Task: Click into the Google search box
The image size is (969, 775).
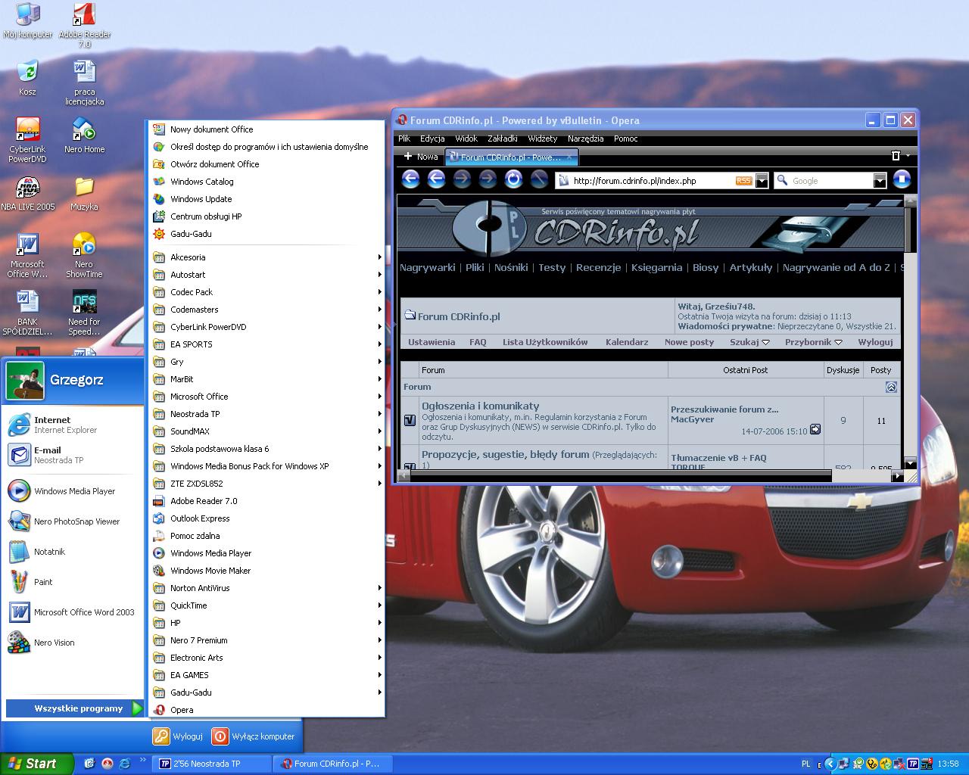Action: (830, 181)
